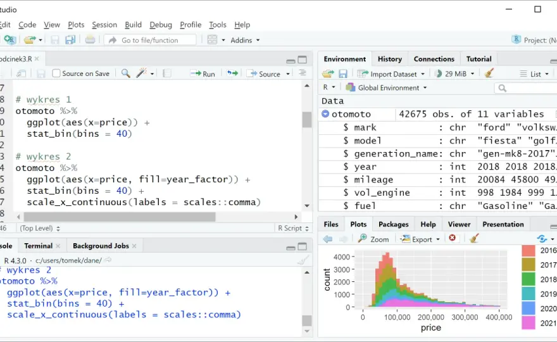Switch to the Files tab
The width and height of the screenshot is (557, 342).
pyautogui.click(x=330, y=224)
